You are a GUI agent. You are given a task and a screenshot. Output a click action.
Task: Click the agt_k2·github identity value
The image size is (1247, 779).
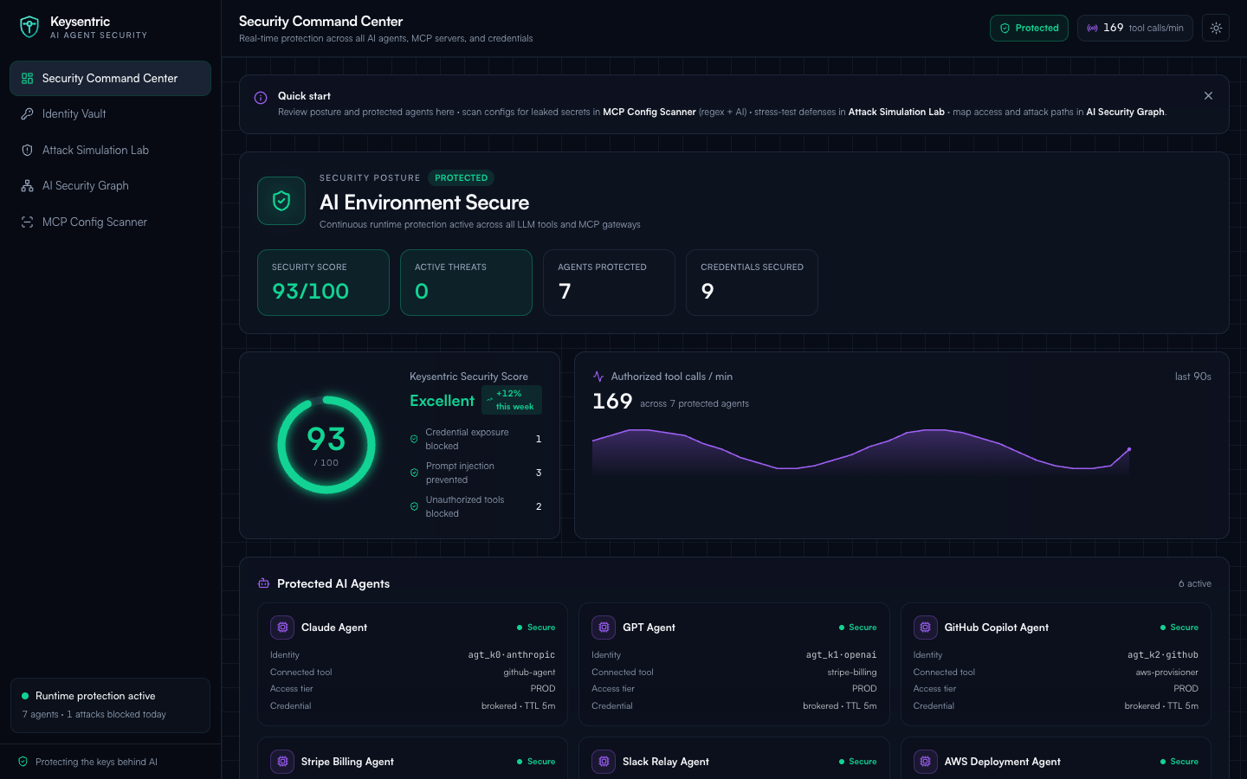click(x=1163, y=655)
